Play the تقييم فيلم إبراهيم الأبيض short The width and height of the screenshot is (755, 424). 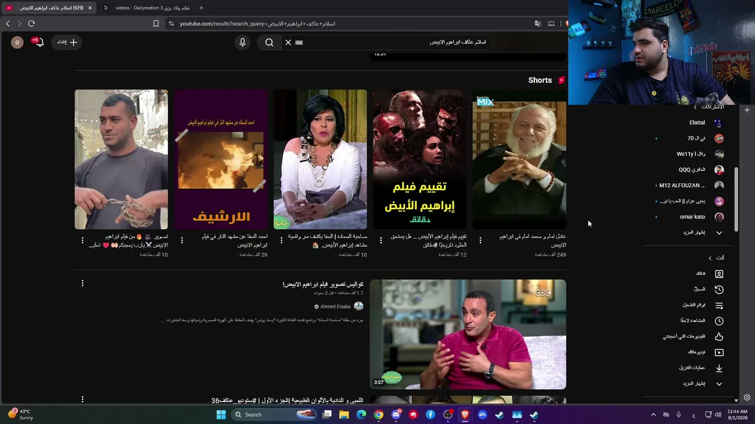[419, 159]
